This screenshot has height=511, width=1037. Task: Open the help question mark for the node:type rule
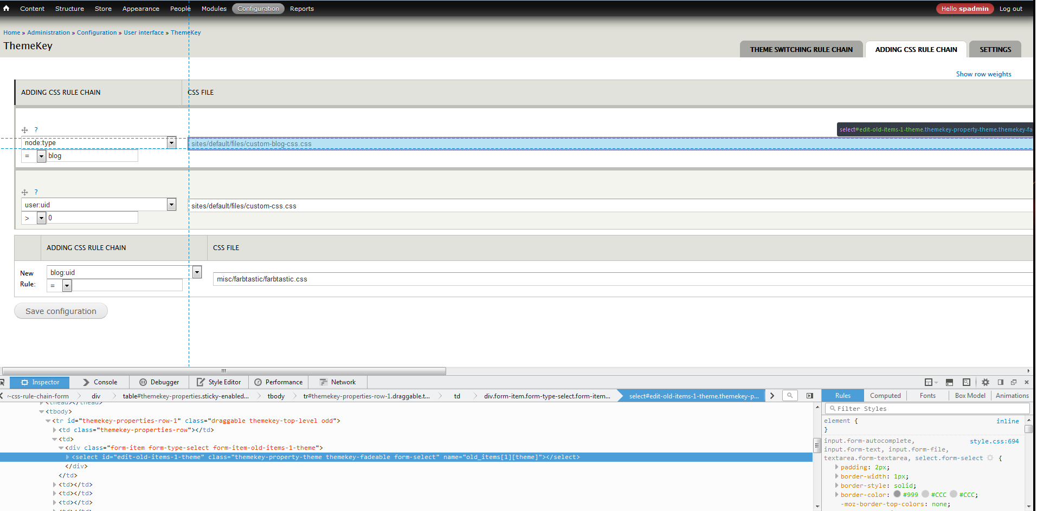click(36, 130)
